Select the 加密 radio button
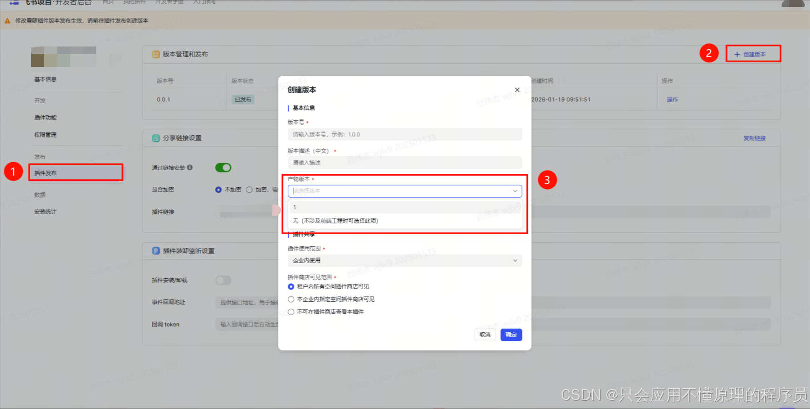The height and width of the screenshot is (409, 810). (x=249, y=190)
